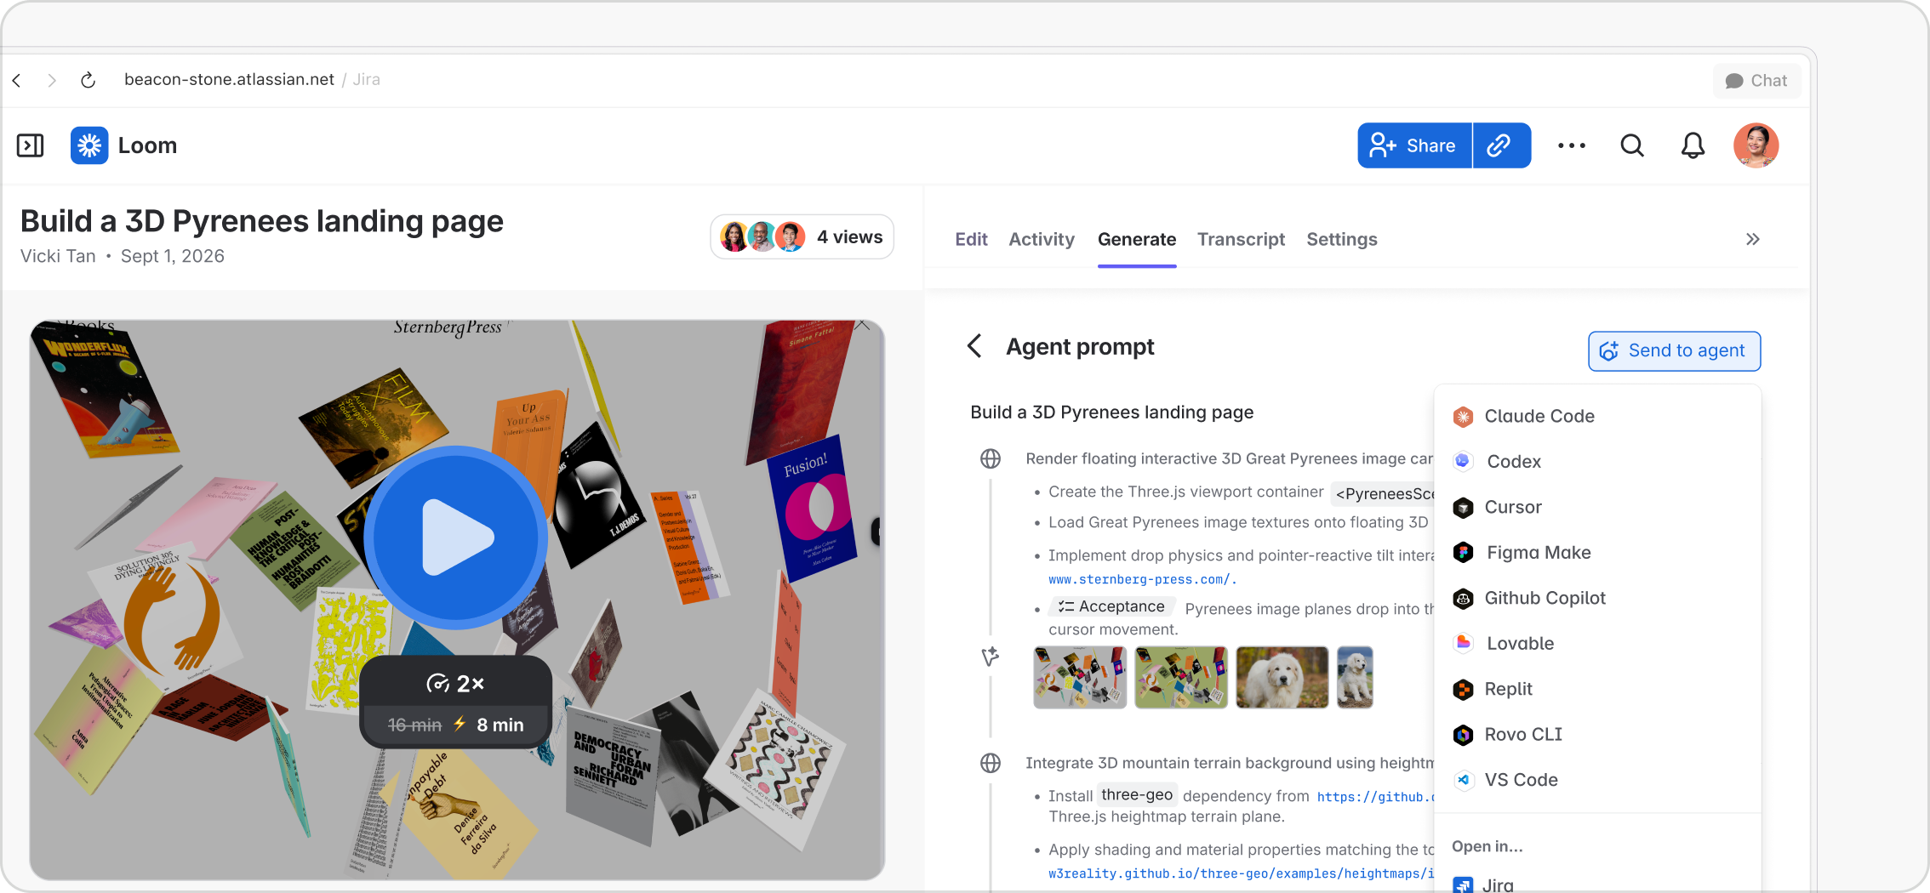Collapse the side panel with double chevron
Image resolution: width=1930 pixels, height=893 pixels.
(1753, 240)
